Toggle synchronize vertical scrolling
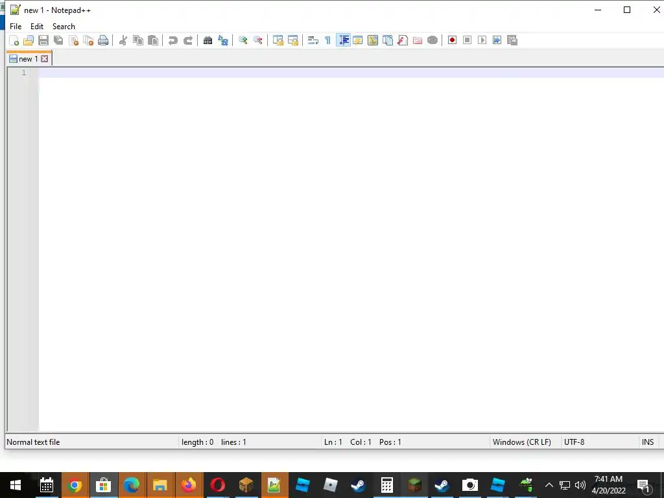Screen dimensions: 664x498 pyautogui.click(x=278, y=40)
